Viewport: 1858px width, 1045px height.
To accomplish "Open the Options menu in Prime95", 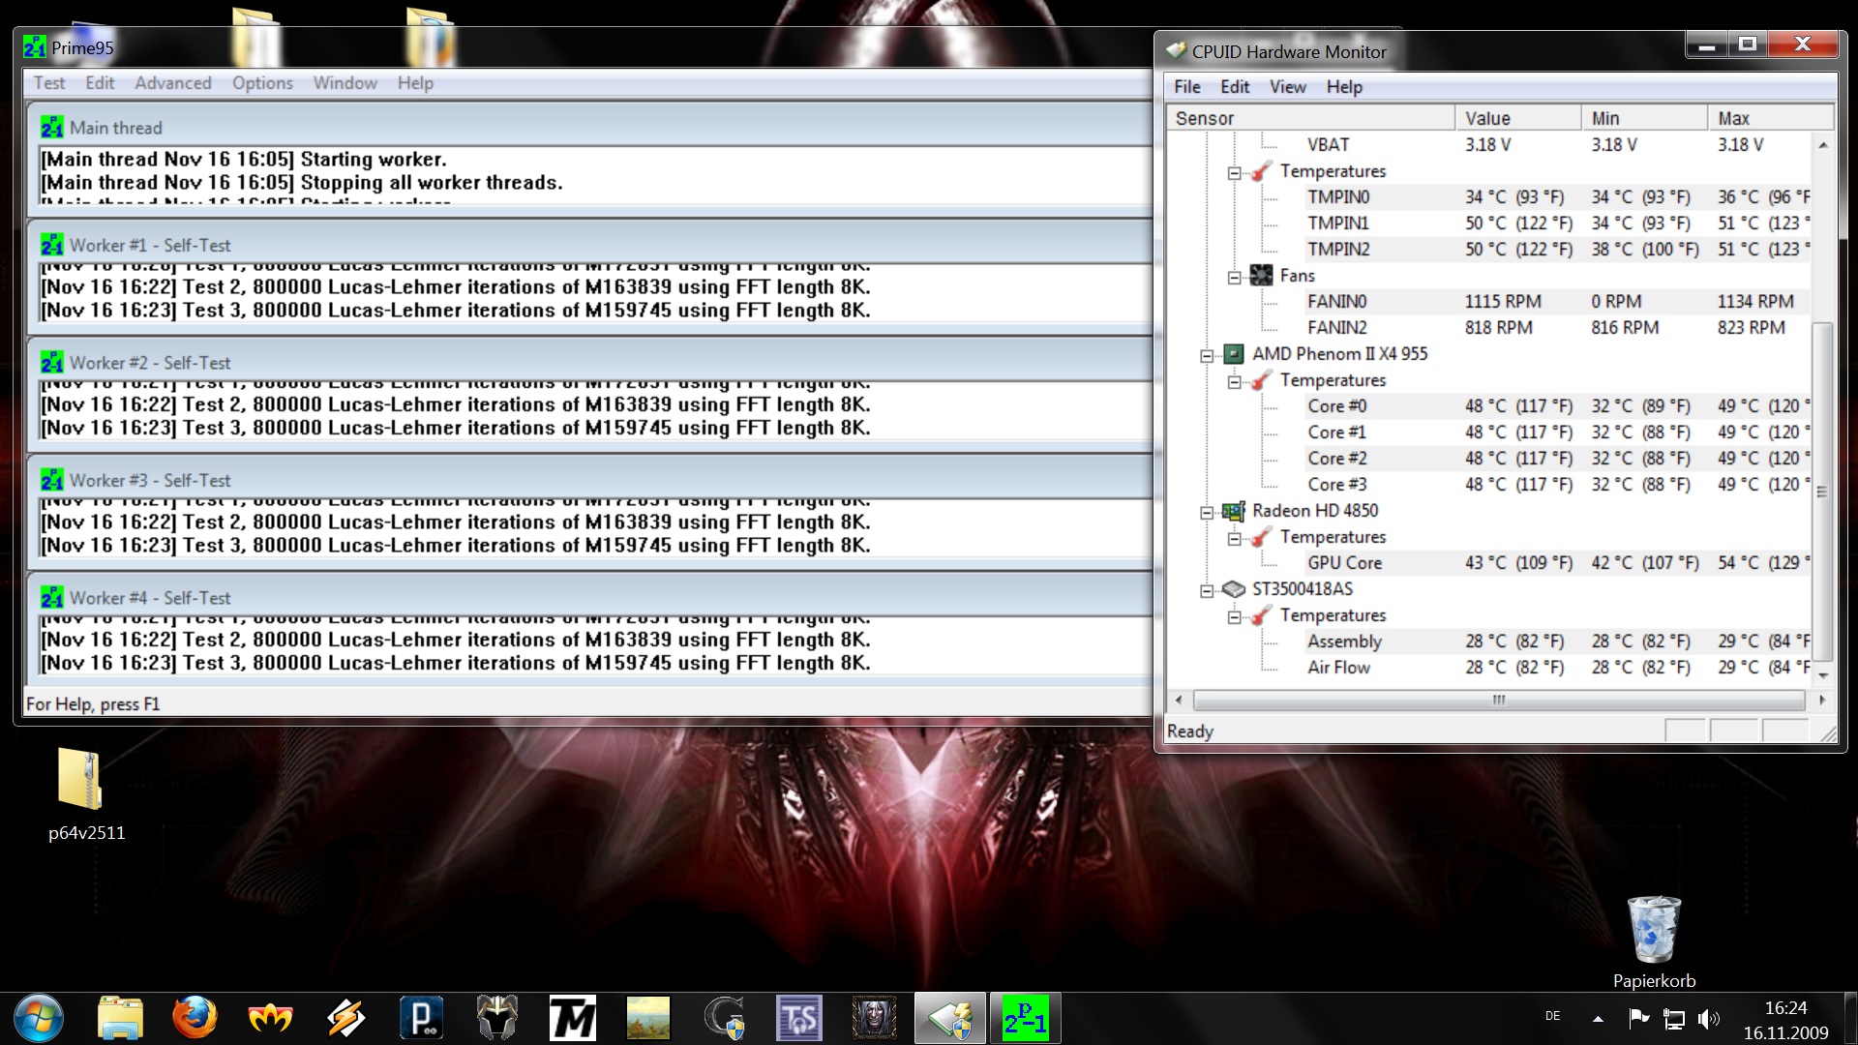I will click(x=262, y=83).
